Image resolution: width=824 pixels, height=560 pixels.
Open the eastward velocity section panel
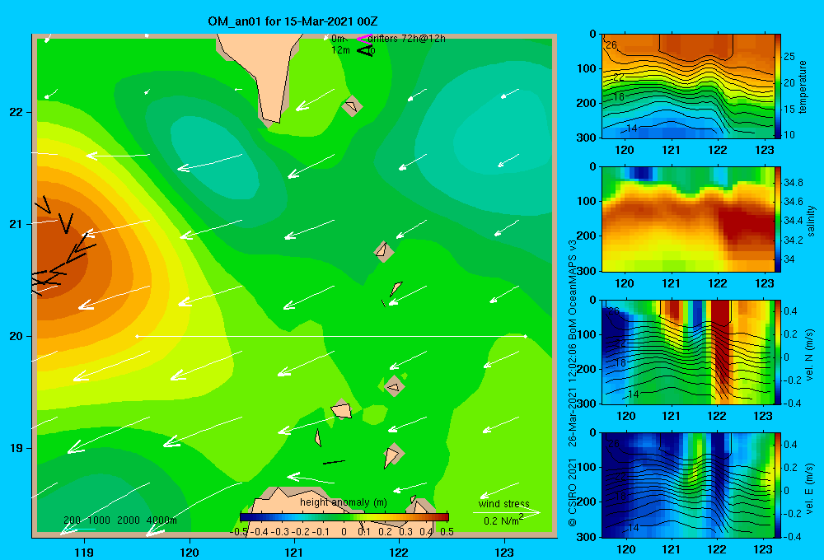[x=687, y=485]
